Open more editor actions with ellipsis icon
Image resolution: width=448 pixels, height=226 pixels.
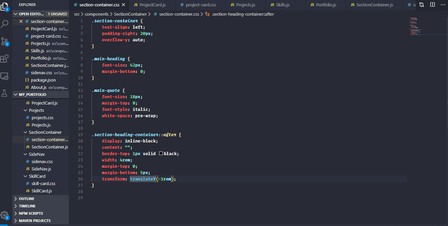442,5
